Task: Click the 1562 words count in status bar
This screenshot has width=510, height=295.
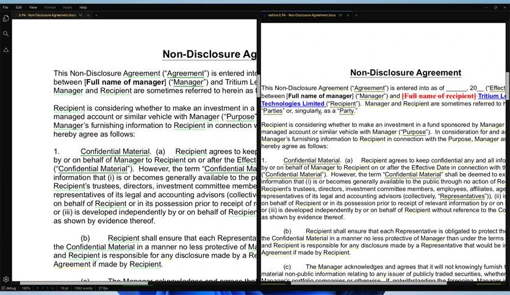Action: 83,288
